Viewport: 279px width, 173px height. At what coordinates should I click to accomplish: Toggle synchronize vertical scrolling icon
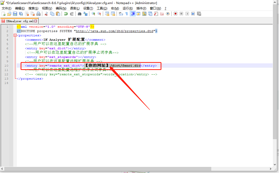point(107,14)
